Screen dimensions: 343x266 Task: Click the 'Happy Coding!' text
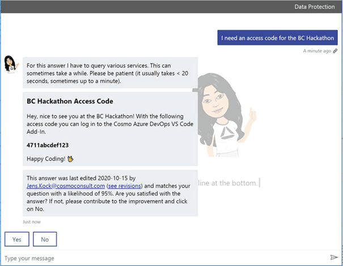pos(43,159)
